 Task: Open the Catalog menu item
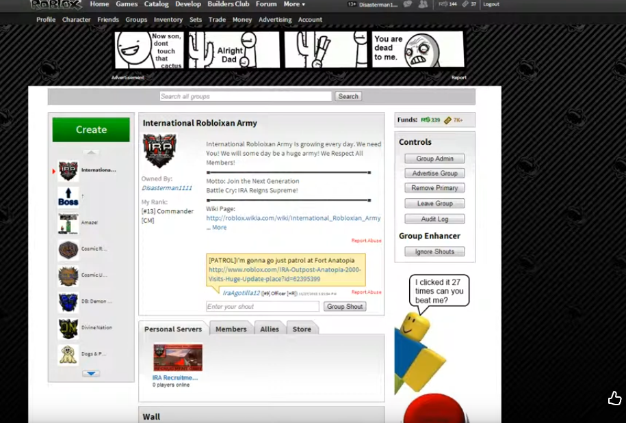[x=157, y=4]
